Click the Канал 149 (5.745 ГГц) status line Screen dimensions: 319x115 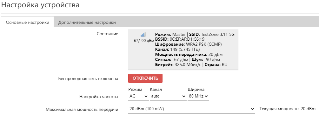tap(177, 50)
